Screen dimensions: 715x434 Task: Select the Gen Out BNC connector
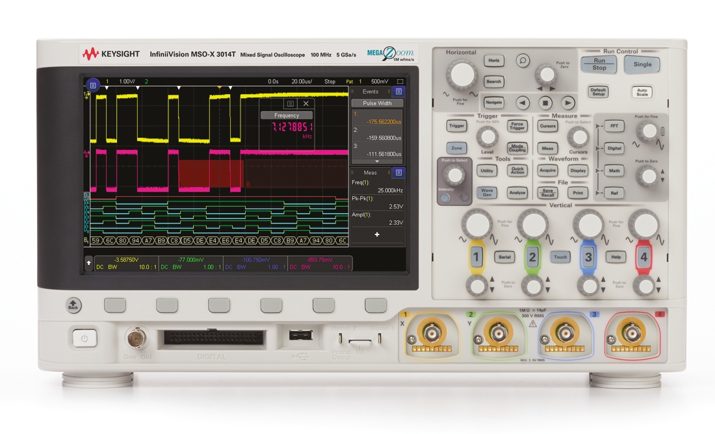(x=136, y=338)
